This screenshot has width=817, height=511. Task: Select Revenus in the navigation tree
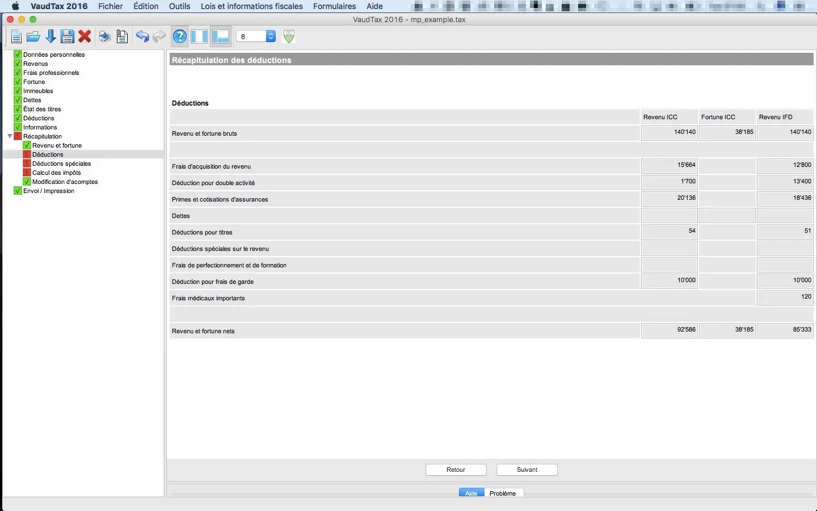(x=35, y=64)
